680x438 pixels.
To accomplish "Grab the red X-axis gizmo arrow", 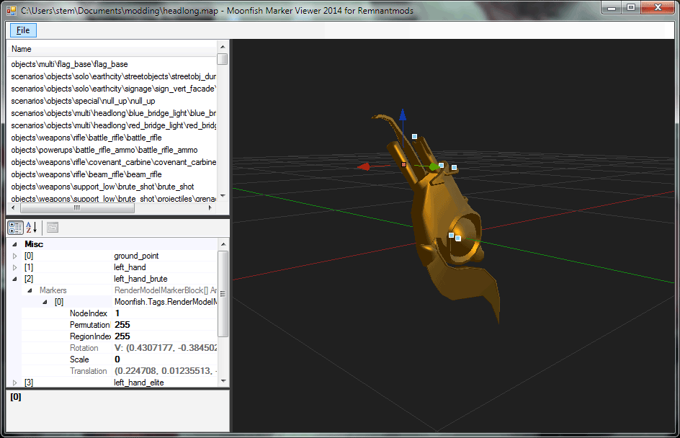I will click(364, 166).
